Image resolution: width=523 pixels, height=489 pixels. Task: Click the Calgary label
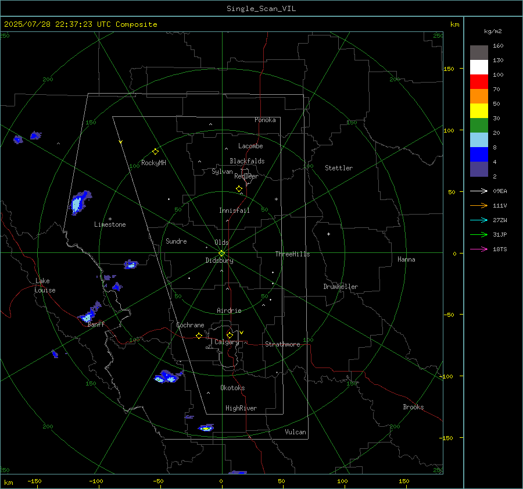pyautogui.click(x=227, y=342)
